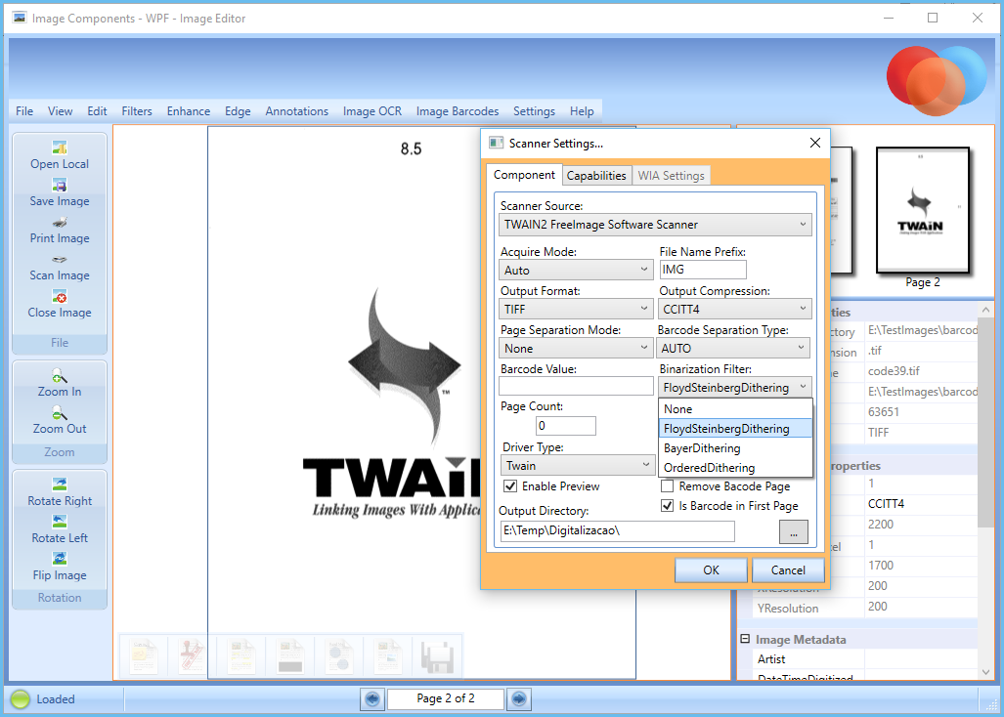Browse output directory with ... button
1004x717 pixels.
pos(794,531)
